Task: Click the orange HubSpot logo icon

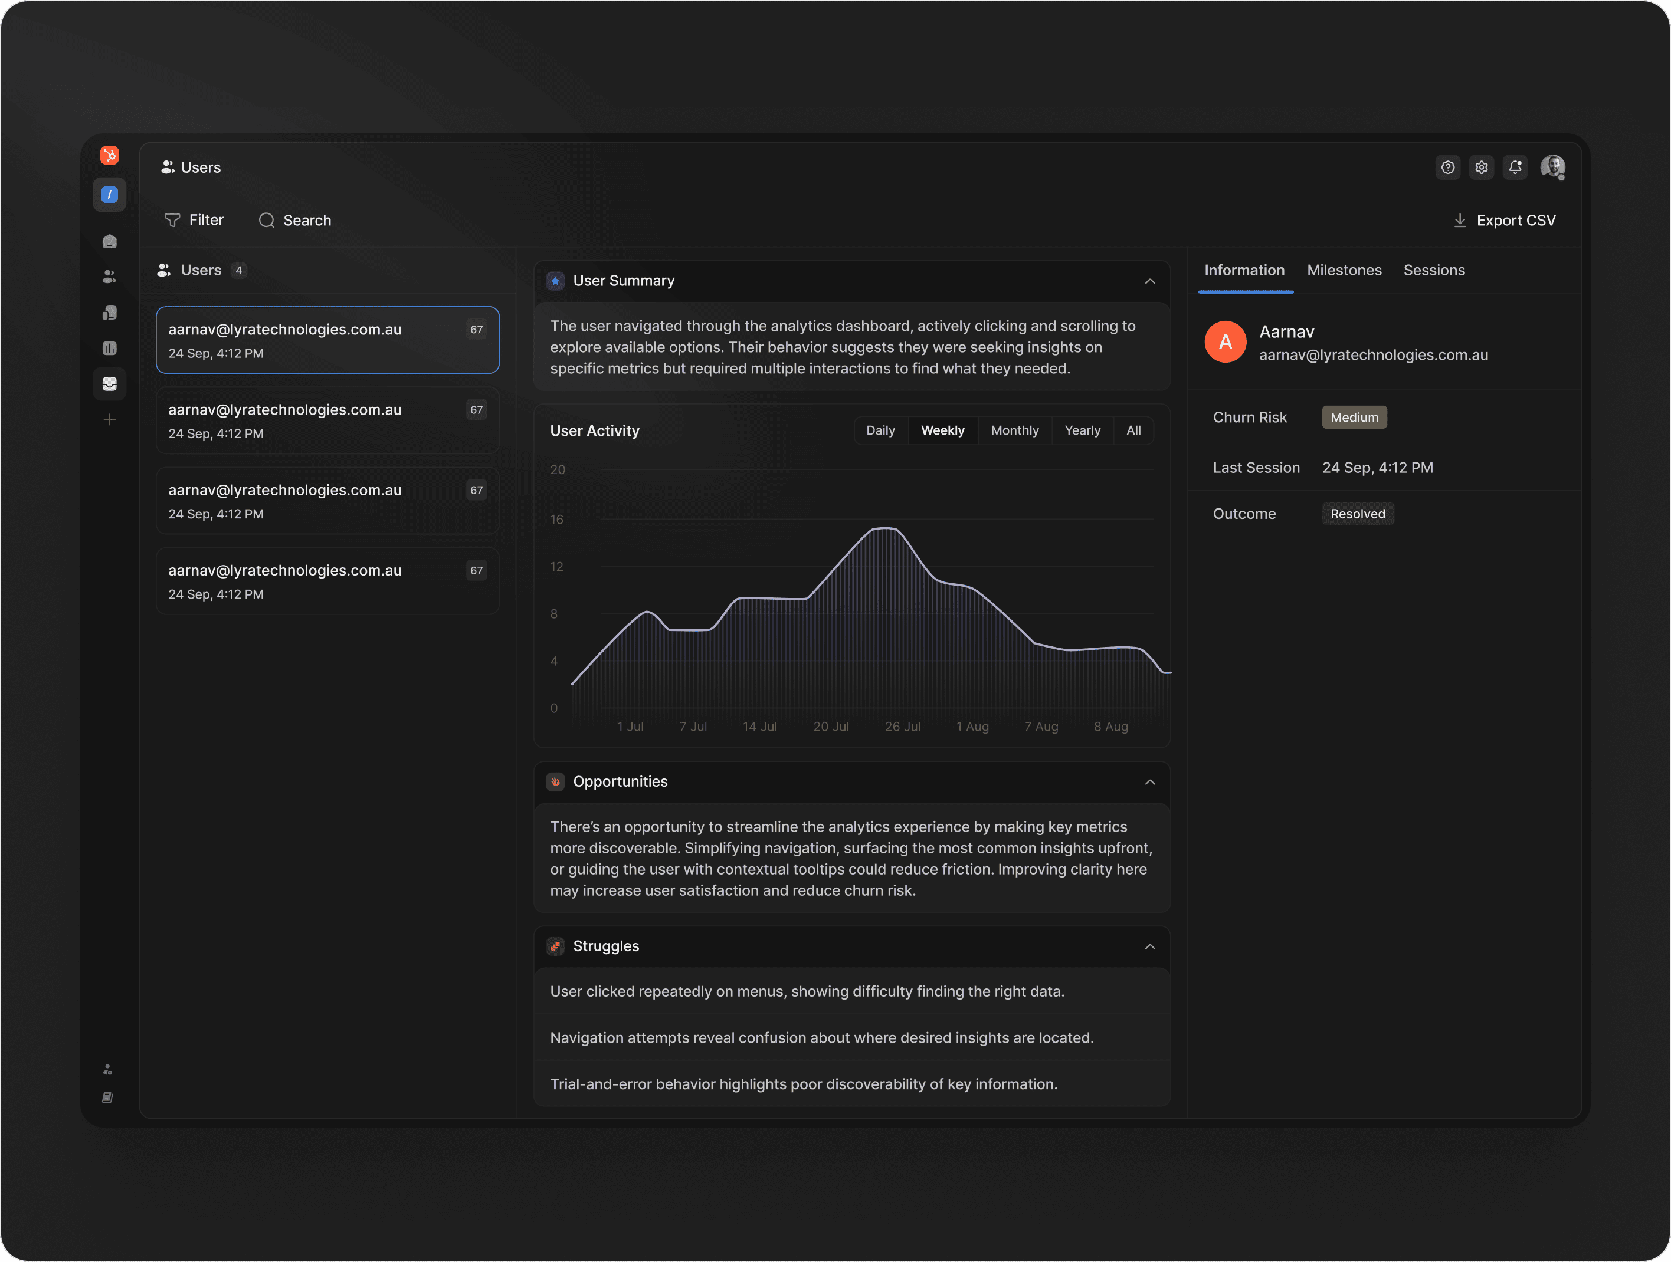Action: (x=110, y=156)
